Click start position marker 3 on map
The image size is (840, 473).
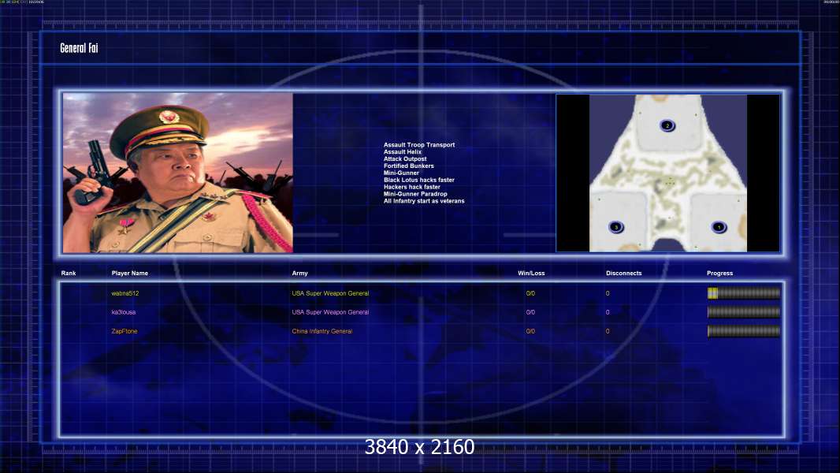(x=616, y=227)
